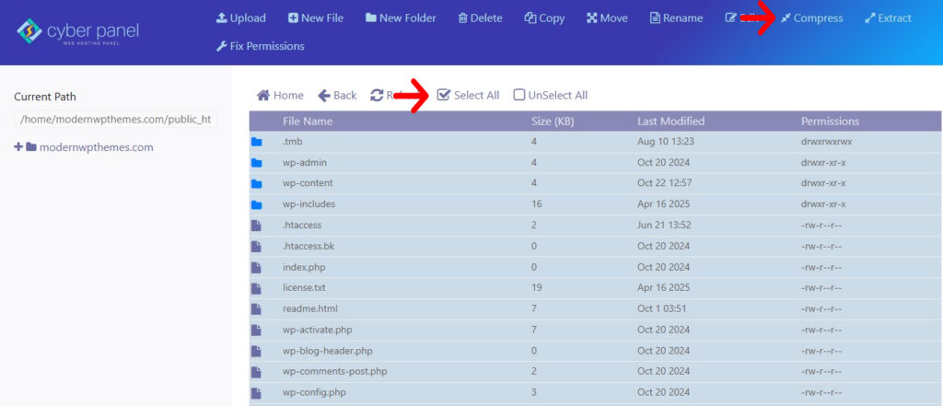Viewport: 943px width, 406px height.
Task: Click the wp-content folder icon
Action: pos(257,183)
